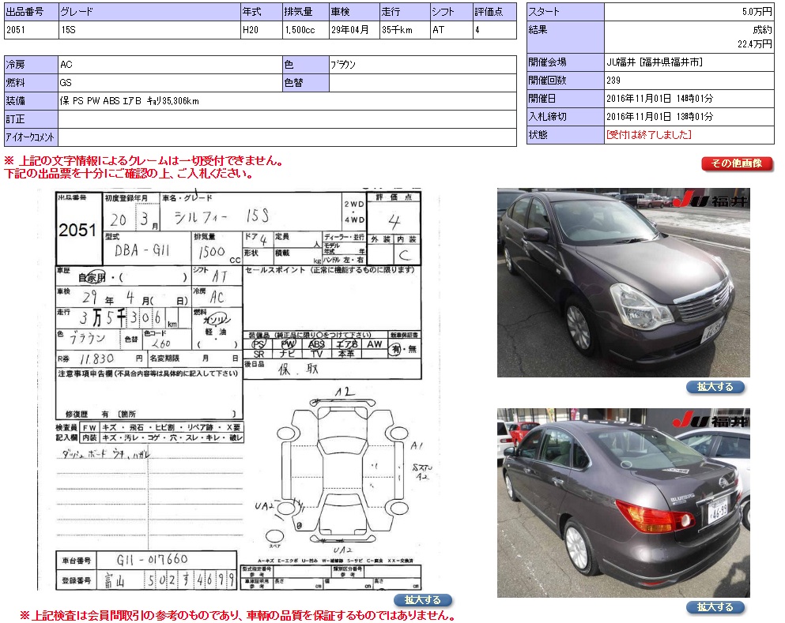Click the 開催日 auction date value
Viewport: 785px width, 623px height.
(659, 99)
